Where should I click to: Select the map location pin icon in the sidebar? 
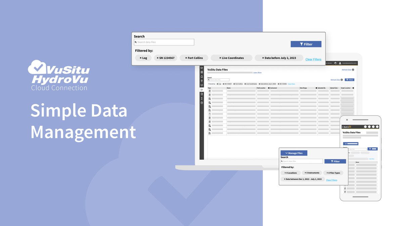pos(201,80)
